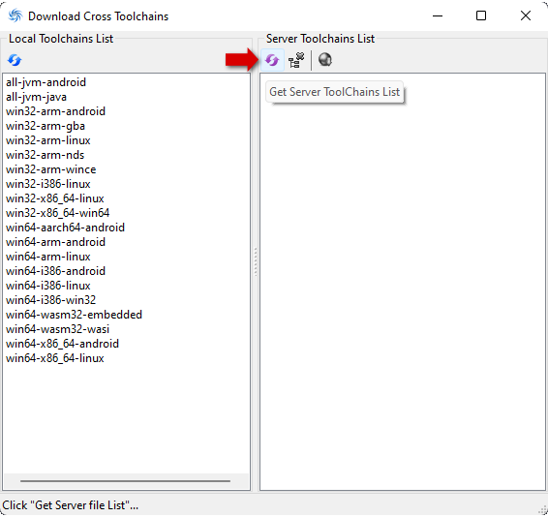Choose win32-arm-gba toolchain
Viewport: 548px width, 517px height.
tap(46, 126)
